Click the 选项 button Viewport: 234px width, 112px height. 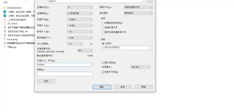point(46,81)
